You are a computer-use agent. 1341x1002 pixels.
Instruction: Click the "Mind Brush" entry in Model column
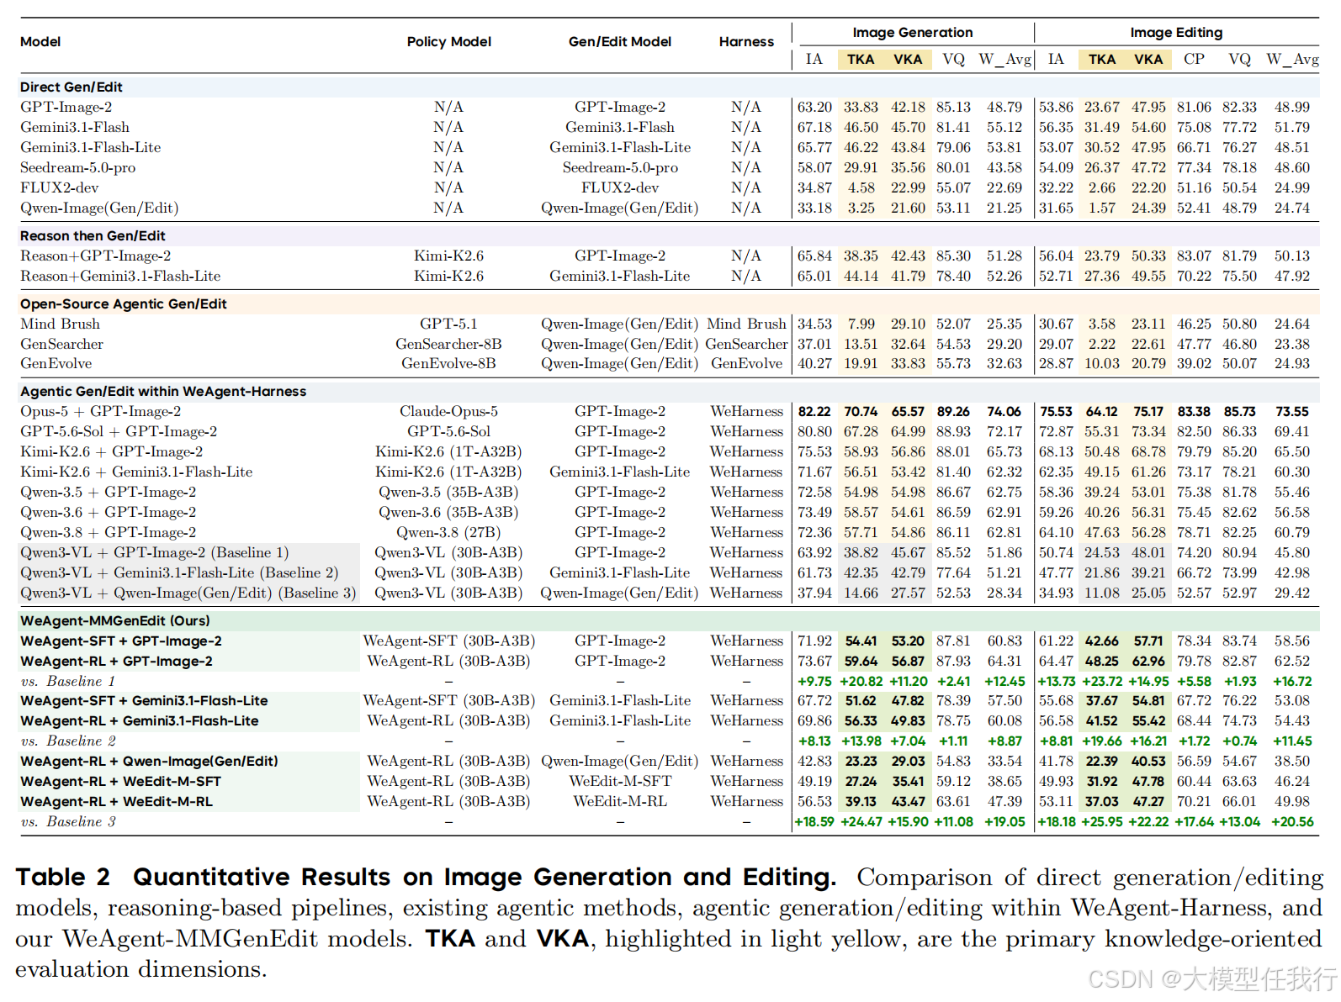pos(60,324)
